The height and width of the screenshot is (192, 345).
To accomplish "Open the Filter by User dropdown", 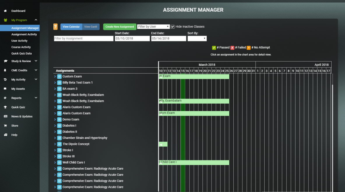I will (153, 27).
